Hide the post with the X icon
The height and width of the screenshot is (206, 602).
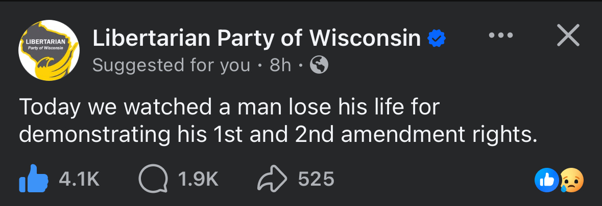568,36
